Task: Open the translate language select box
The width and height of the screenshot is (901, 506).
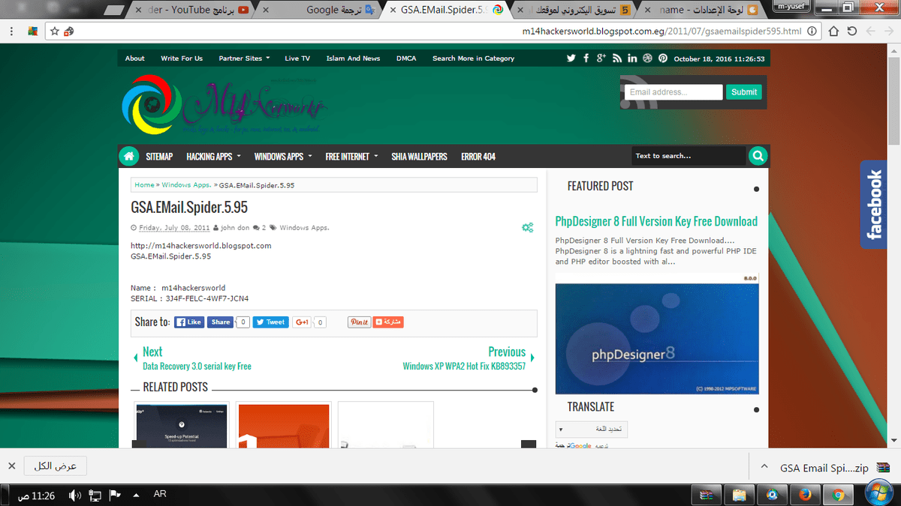Action: pos(592,430)
